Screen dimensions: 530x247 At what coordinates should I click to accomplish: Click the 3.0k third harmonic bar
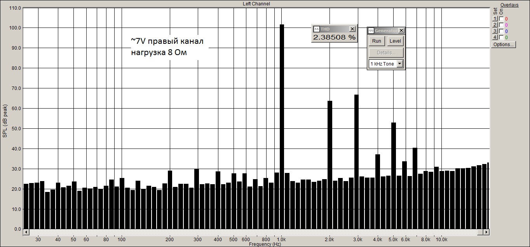356,162
